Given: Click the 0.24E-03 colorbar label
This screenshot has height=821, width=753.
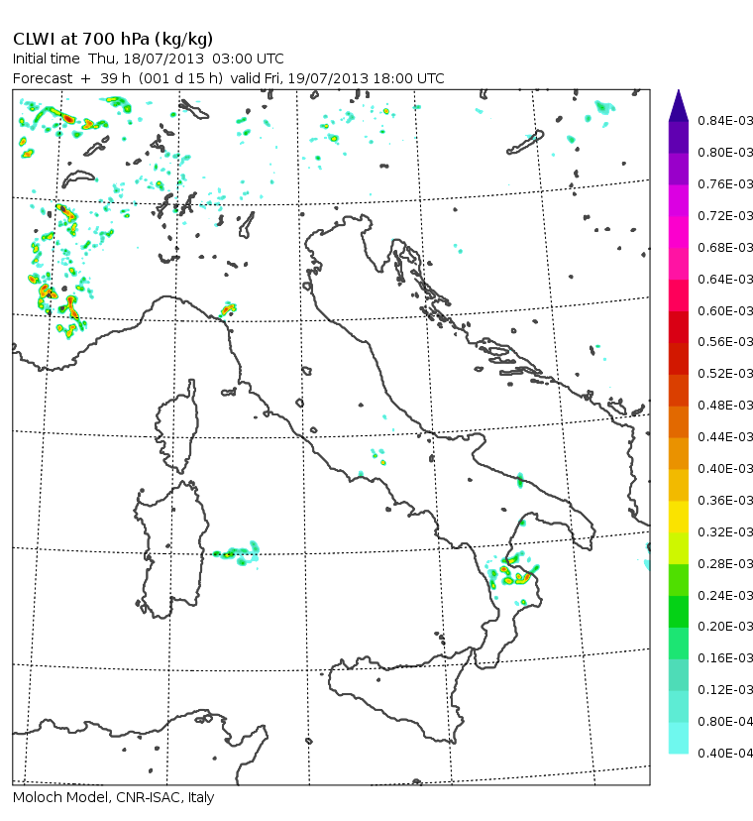Looking at the screenshot, I should coord(725,596).
